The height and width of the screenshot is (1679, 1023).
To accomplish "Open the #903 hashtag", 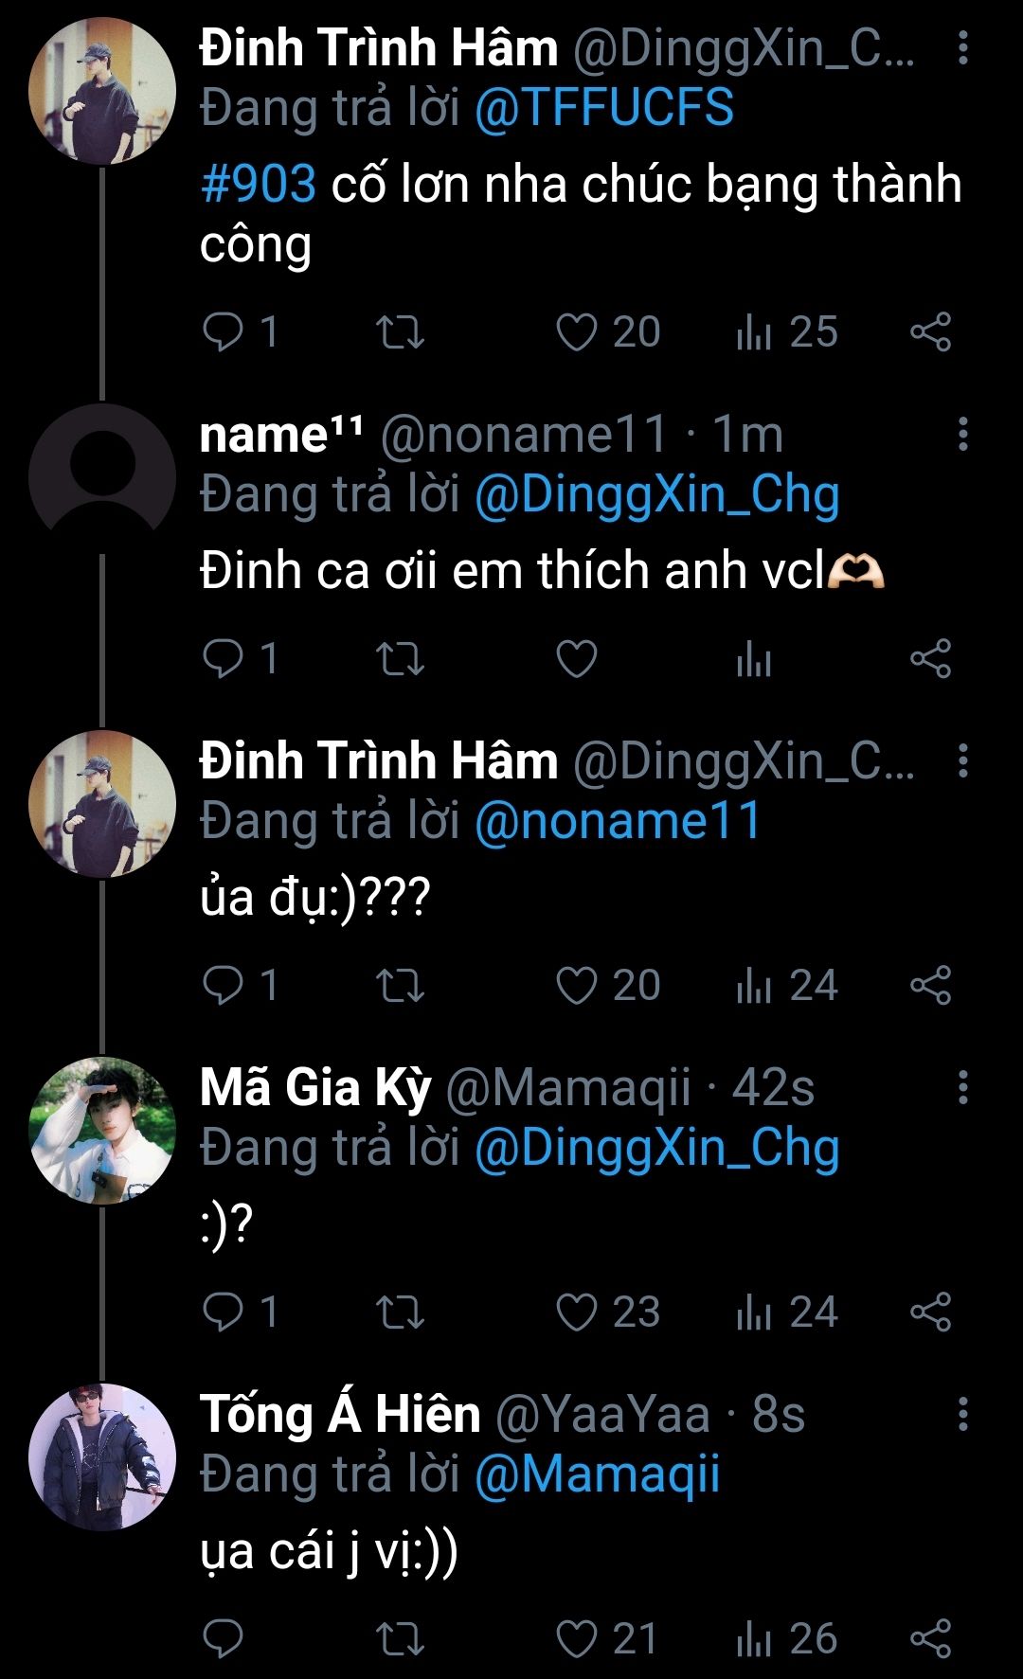I will point(258,184).
